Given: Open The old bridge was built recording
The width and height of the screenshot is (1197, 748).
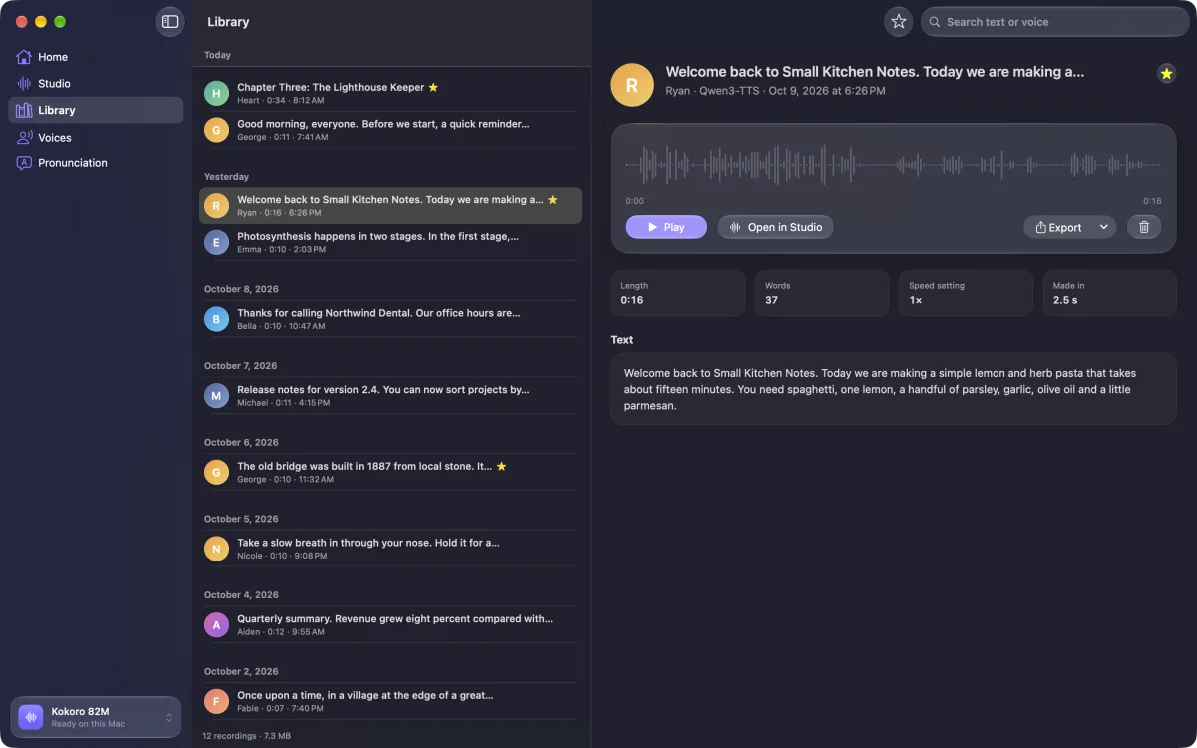Looking at the screenshot, I should (x=390, y=472).
